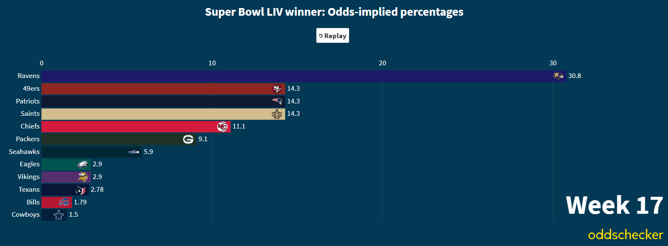Click the Chiefs arrowhead logo
This screenshot has width=668, height=246.
222,126
